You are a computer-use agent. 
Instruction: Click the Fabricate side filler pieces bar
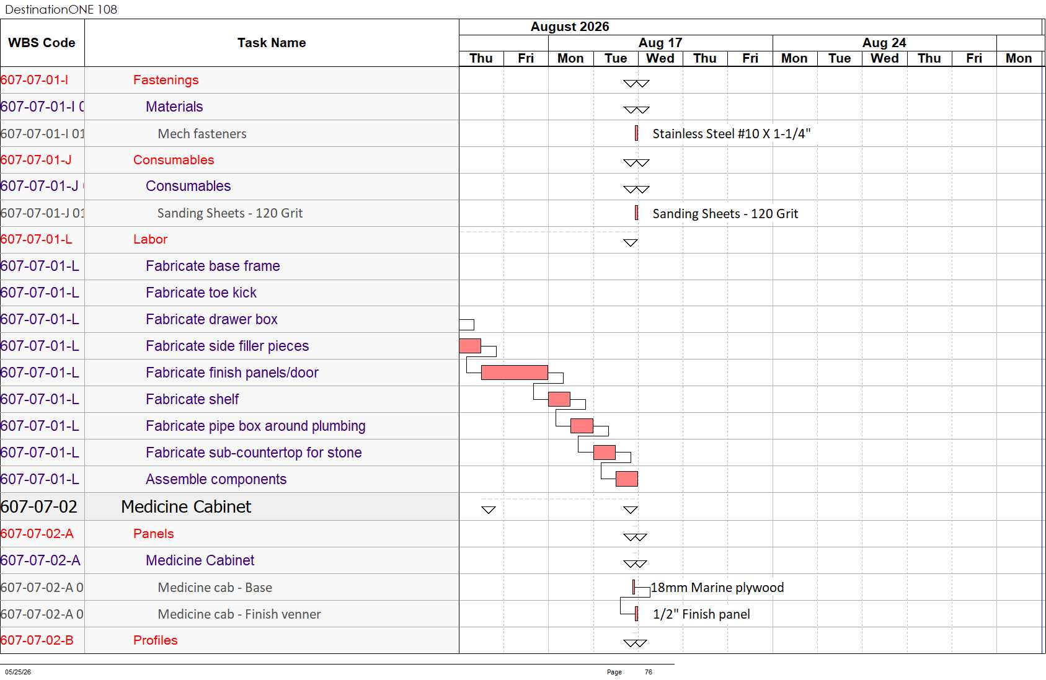[x=470, y=346]
